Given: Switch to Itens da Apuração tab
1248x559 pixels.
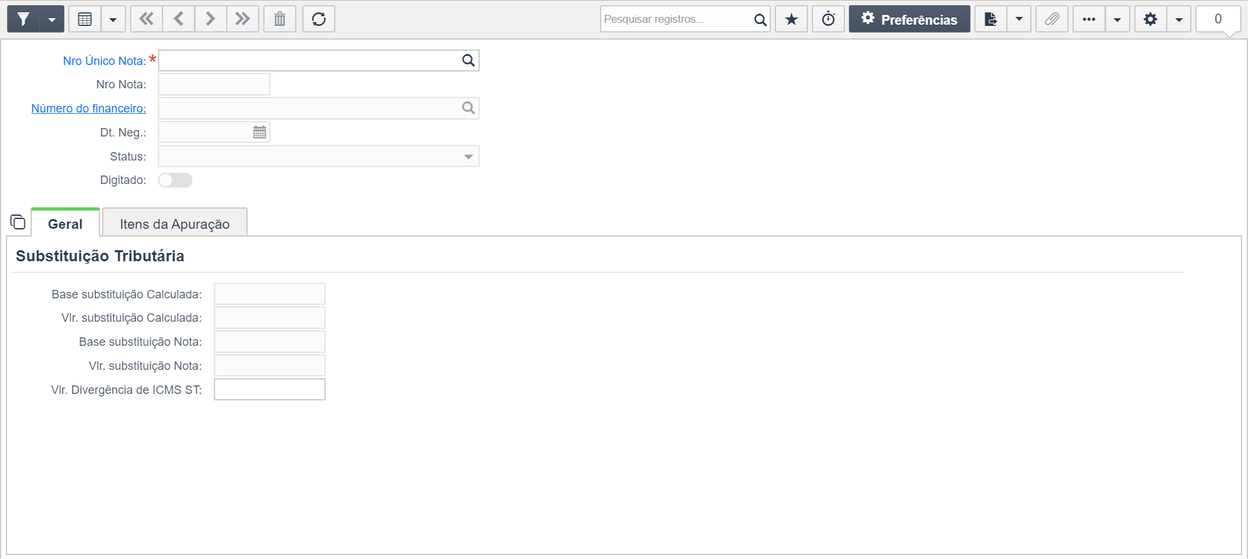Looking at the screenshot, I should tap(175, 224).
